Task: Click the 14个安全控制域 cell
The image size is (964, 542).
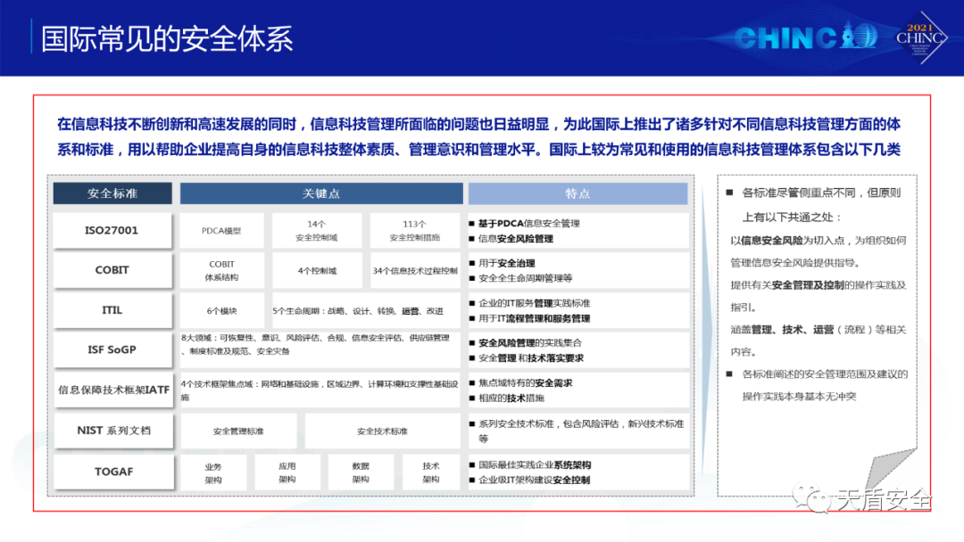Action: [x=317, y=231]
